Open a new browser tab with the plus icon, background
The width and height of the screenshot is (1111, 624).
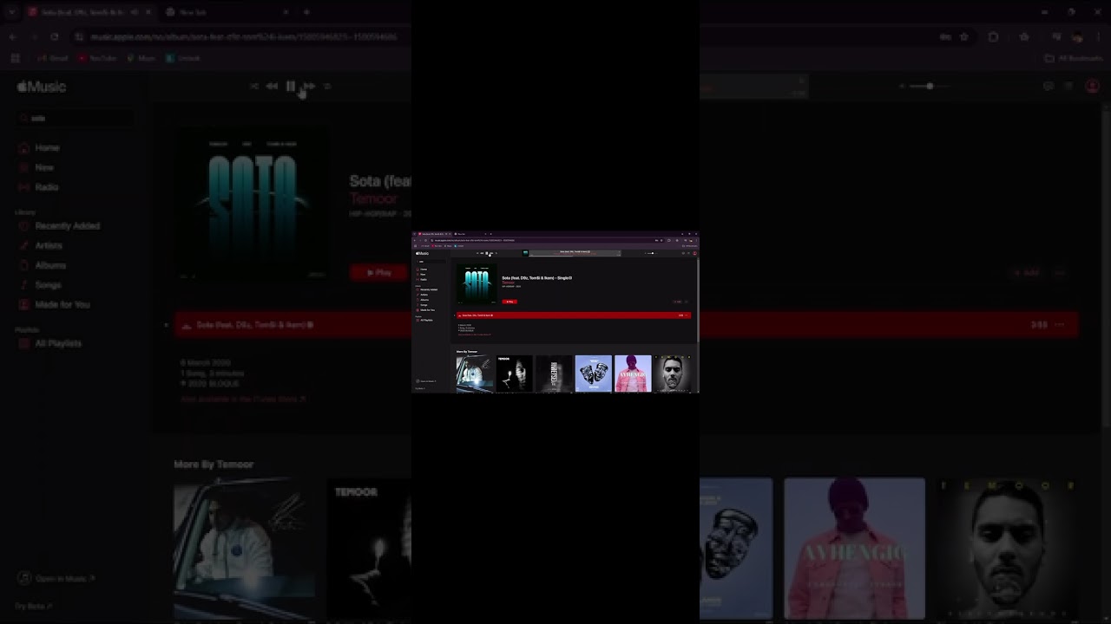[x=306, y=12]
